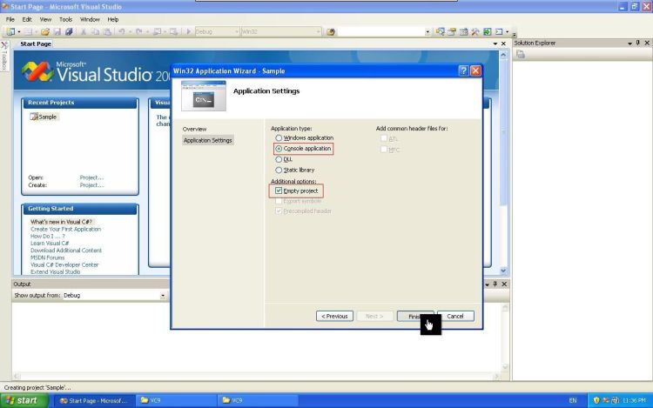Image resolution: width=653 pixels, height=408 pixels.
Task: Open New Project icon dropdown arrow
Action: pyautogui.click(x=19, y=31)
